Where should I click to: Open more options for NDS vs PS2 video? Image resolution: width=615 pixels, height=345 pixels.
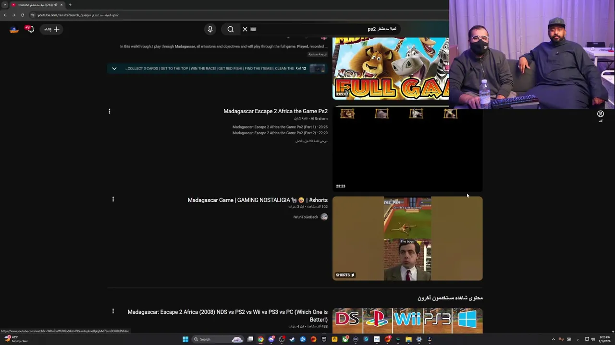[113, 311]
